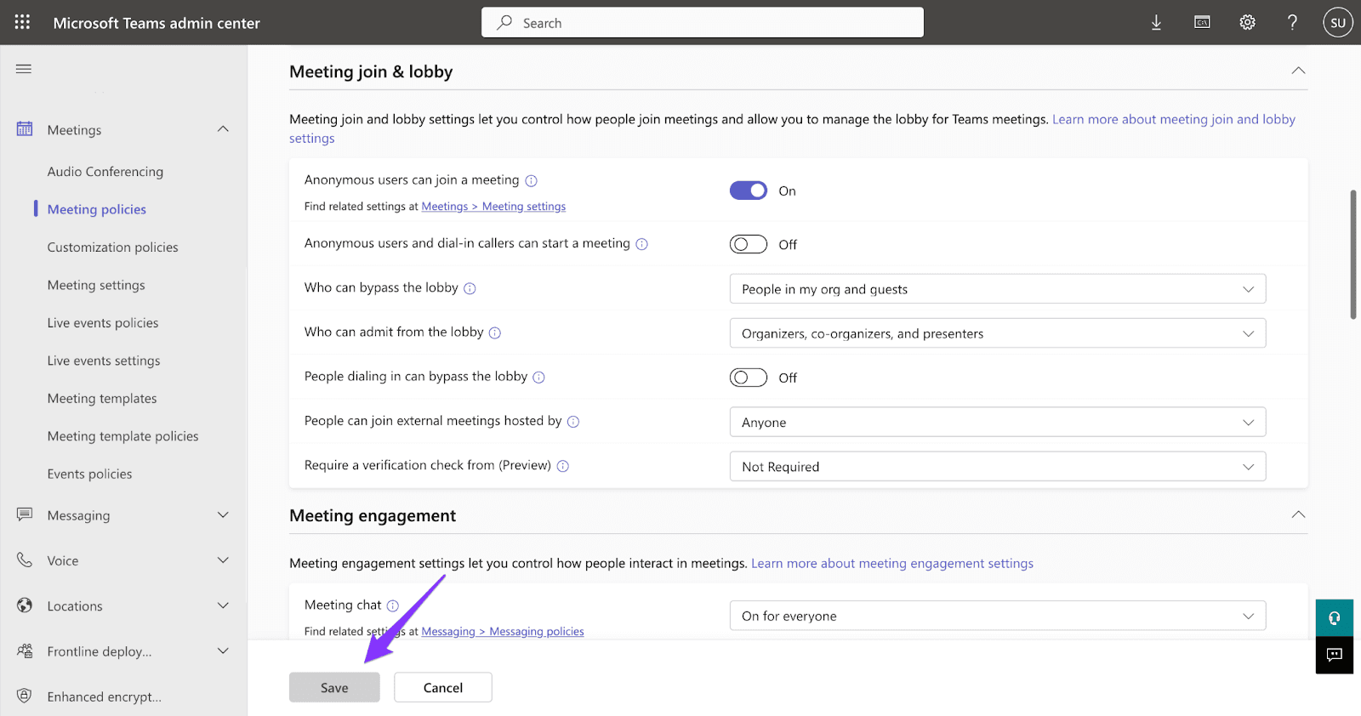Open the feedback chat bubble button
Image resolution: width=1361 pixels, height=716 pixels.
pos(1335,655)
